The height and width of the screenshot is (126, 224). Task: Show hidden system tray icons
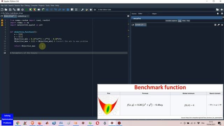(x=181, y=123)
